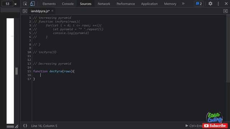
Task: Open the Elements tab
Action: pos(49,4)
